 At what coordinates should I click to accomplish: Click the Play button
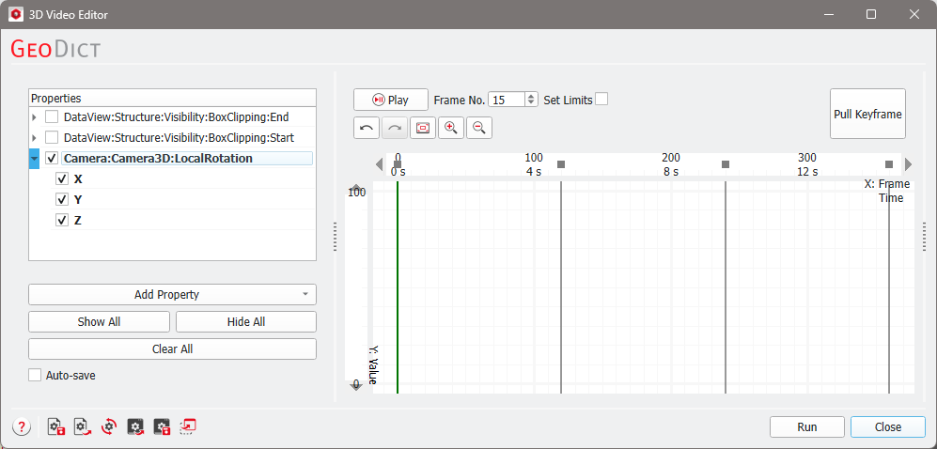(x=391, y=100)
